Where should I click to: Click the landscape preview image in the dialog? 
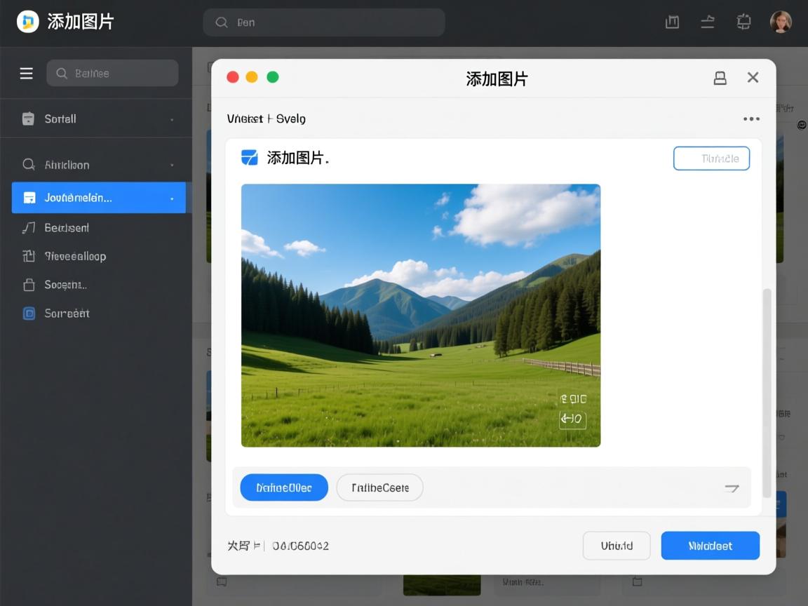[x=421, y=314]
